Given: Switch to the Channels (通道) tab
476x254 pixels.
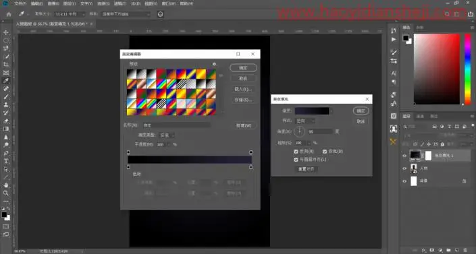Looking at the screenshot, I should [x=420, y=116].
